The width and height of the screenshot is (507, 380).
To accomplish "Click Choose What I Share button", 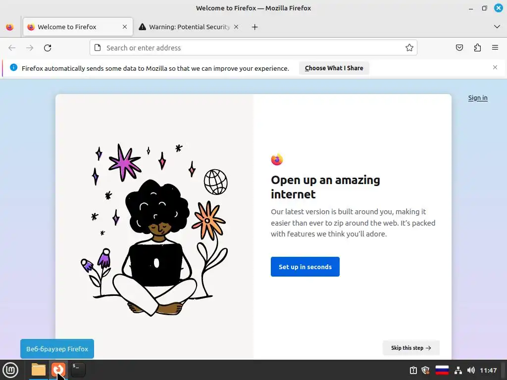I will [334, 68].
